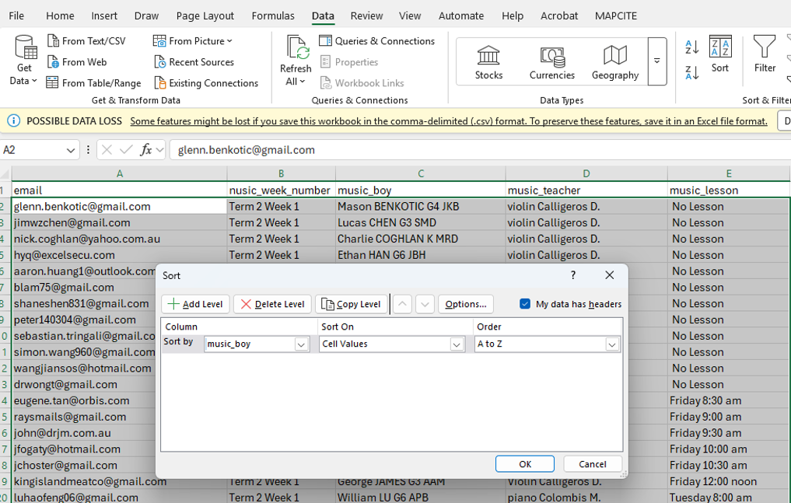Image resolution: width=791 pixels, height=503 pixels.
Task: Select column D header
Action: [586, 174]
